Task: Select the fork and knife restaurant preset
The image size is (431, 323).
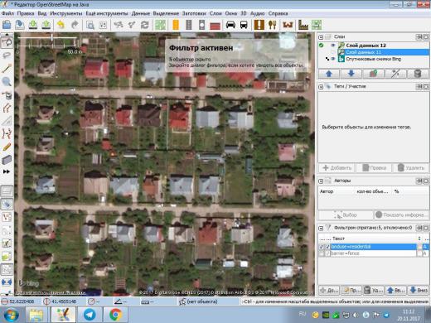Action: tap(273, 25)
